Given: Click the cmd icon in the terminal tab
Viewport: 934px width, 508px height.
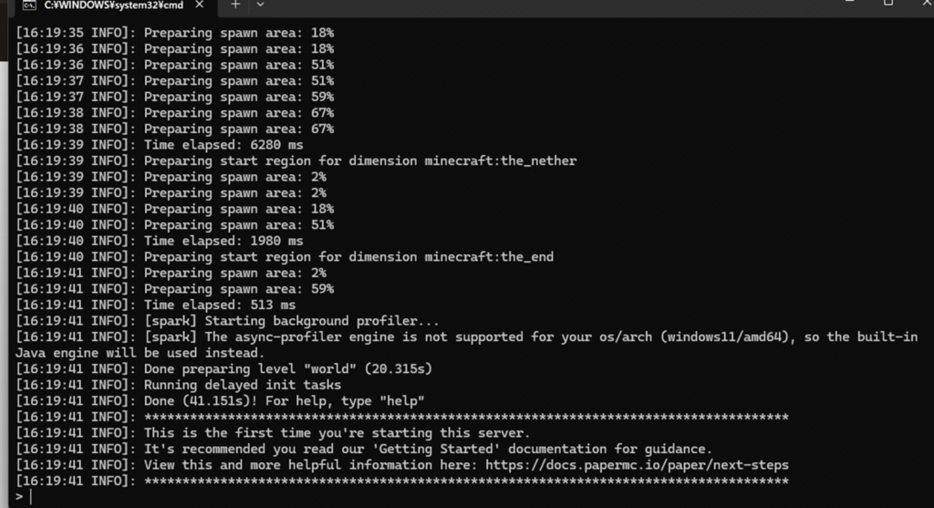Looking at the screenshot, I should click(28, 5).
